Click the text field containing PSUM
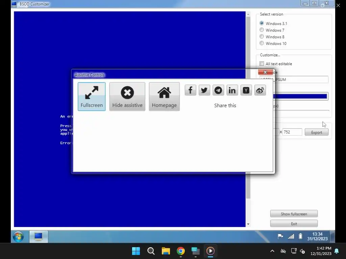This screenshot has width=346, height=259. tap(300, 80)
